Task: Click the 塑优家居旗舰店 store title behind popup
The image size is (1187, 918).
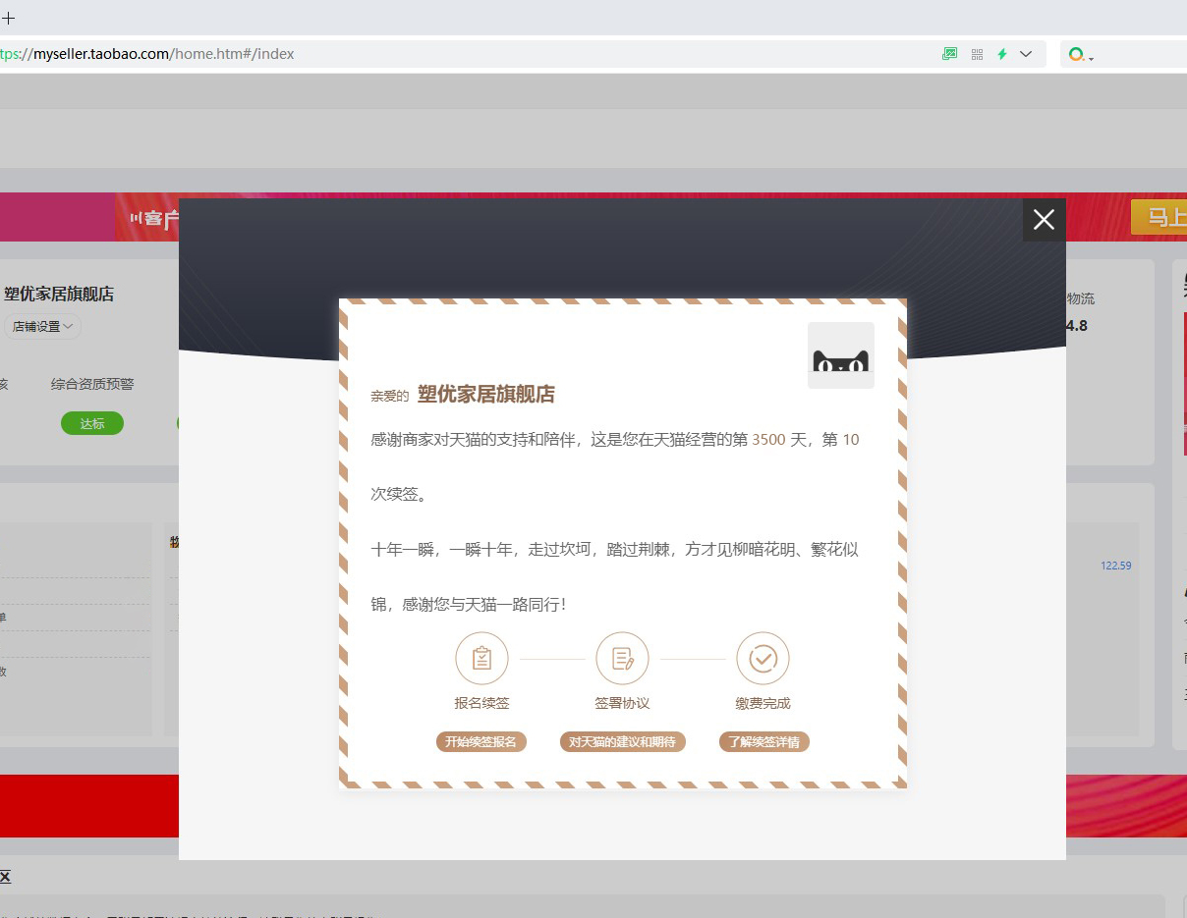Action: point(59,294)
